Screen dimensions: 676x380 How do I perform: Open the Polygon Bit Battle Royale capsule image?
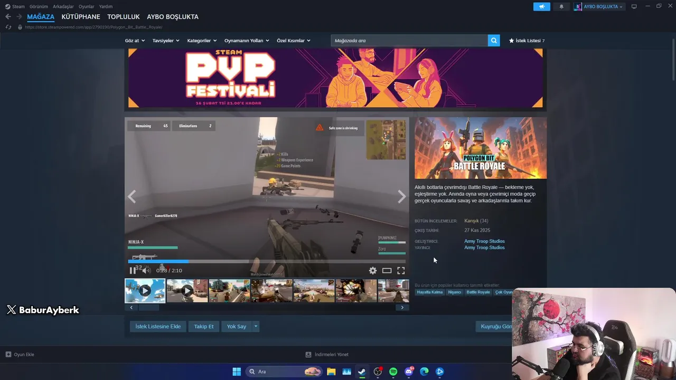(x=481, y=148)
